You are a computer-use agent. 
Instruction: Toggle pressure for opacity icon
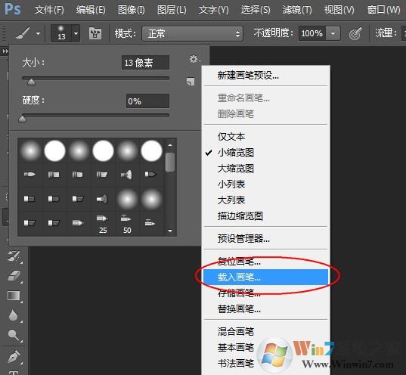[x=355, y=33]
